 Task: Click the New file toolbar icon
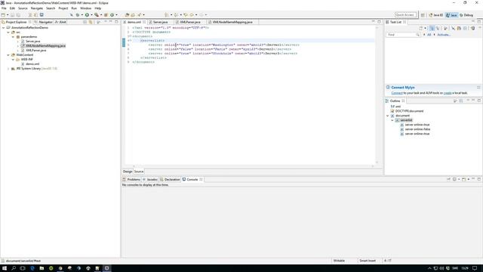(x=3, y=15)
